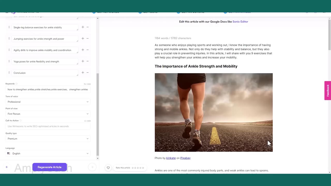Add a section after Single-leg balance exercises row
The width and height of the screenshot is (331, 186).
pyautogui.click(x=83, y=27)
